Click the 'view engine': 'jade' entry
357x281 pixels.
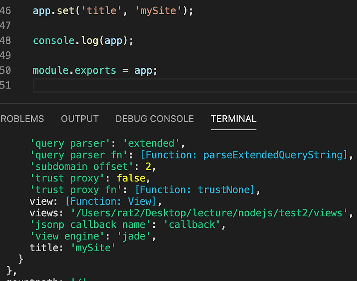[89, 236]
